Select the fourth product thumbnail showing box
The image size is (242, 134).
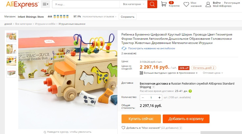(x=11, y=73)
